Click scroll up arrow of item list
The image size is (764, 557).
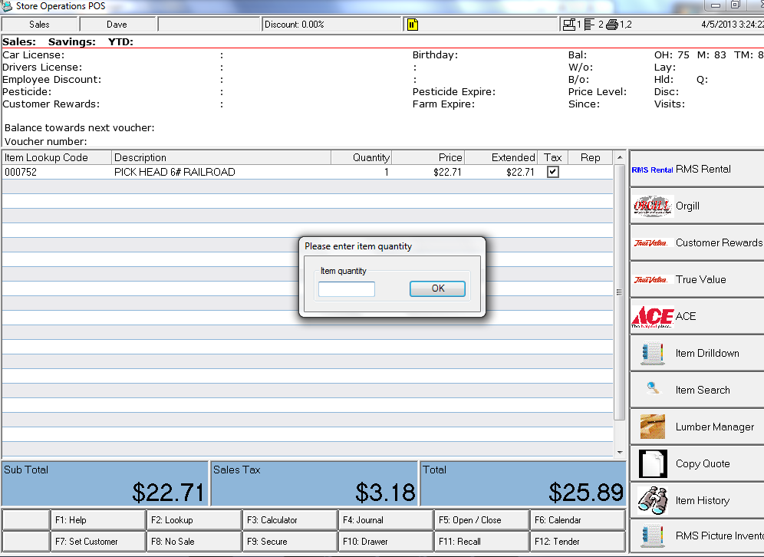click(x=619, y=158)
